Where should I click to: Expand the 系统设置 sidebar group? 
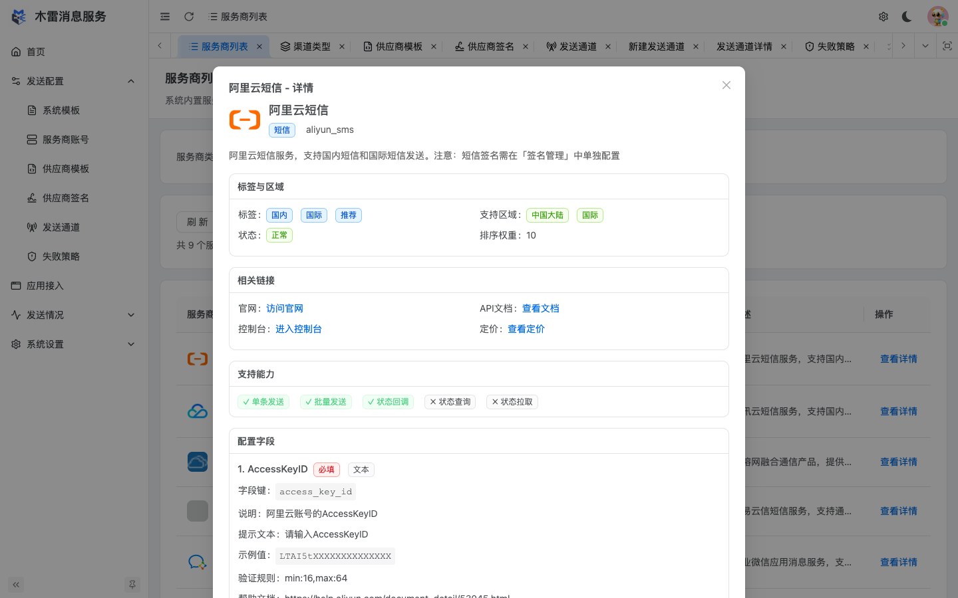75,344
